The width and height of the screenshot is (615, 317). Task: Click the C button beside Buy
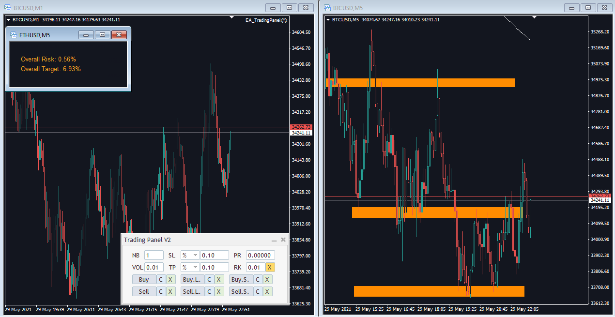pos(160,279)
